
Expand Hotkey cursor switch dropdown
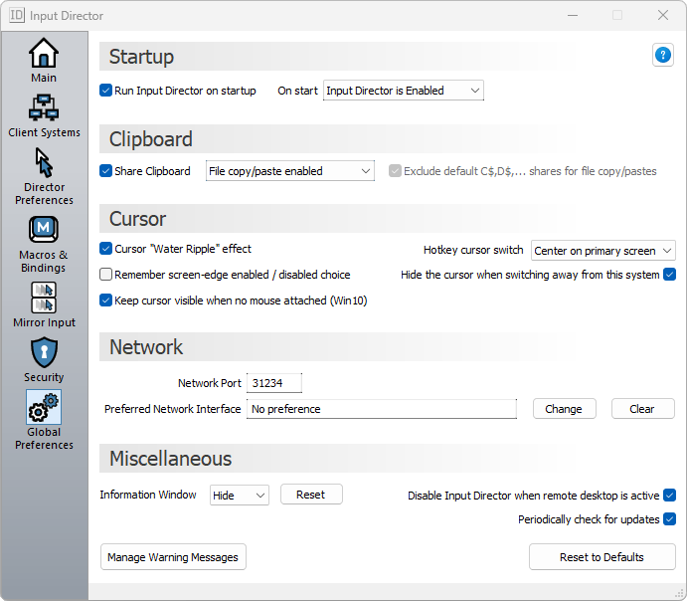[602, 251]
